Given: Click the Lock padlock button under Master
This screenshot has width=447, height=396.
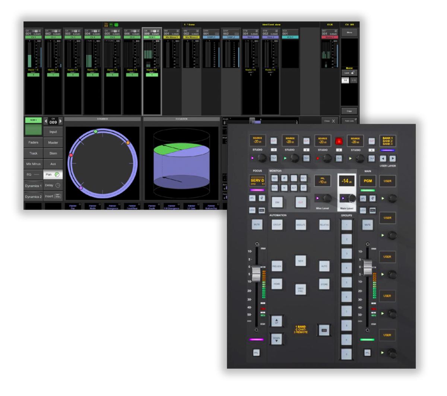Looking at the screenshot, I should [349, 73].
